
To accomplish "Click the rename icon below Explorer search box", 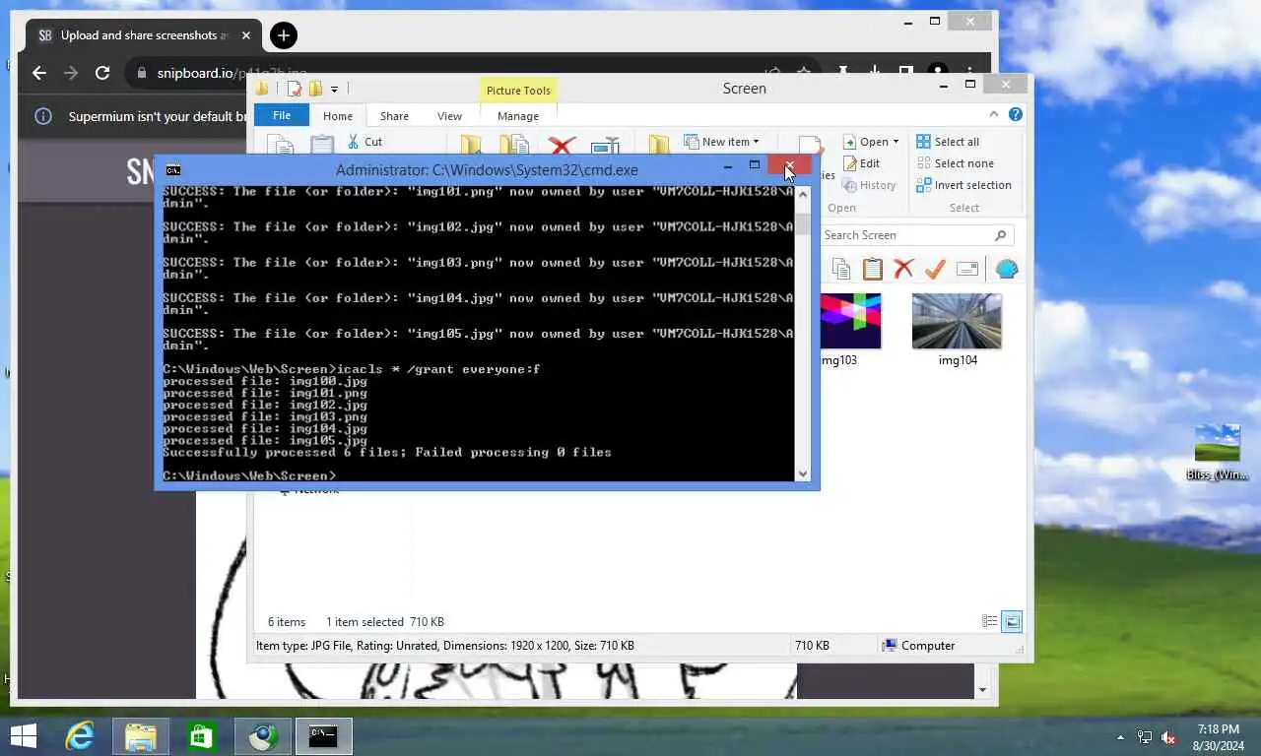I will (x=967, y=269).
